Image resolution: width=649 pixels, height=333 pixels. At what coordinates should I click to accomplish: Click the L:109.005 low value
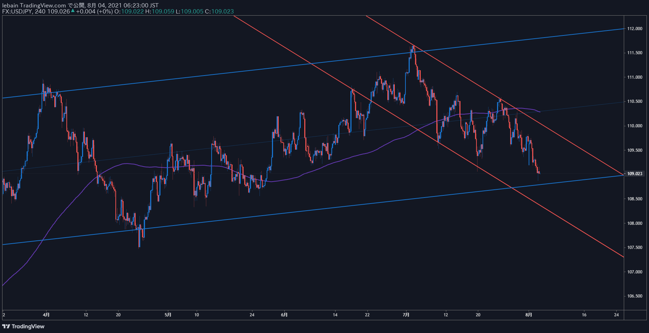(x=190, y=11)
